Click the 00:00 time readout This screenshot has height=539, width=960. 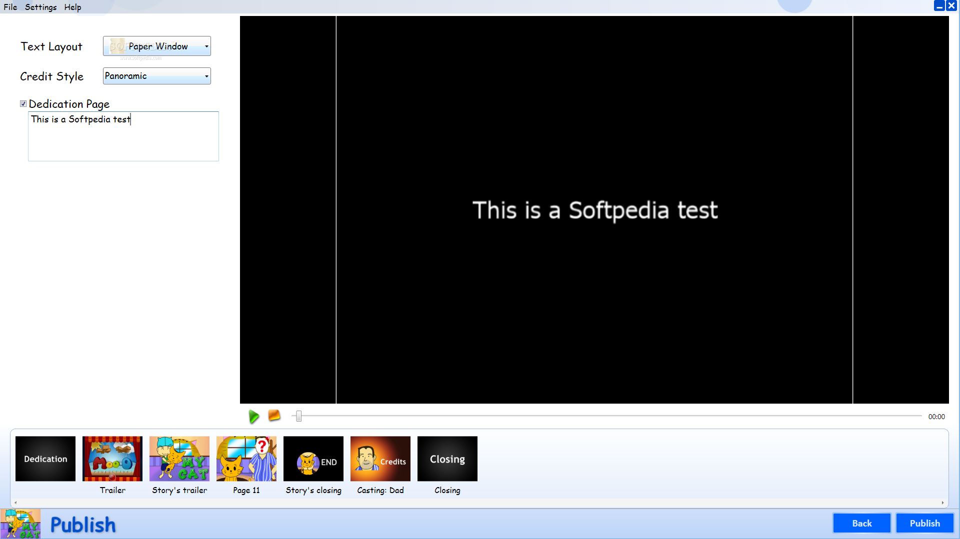pos(936,417)
